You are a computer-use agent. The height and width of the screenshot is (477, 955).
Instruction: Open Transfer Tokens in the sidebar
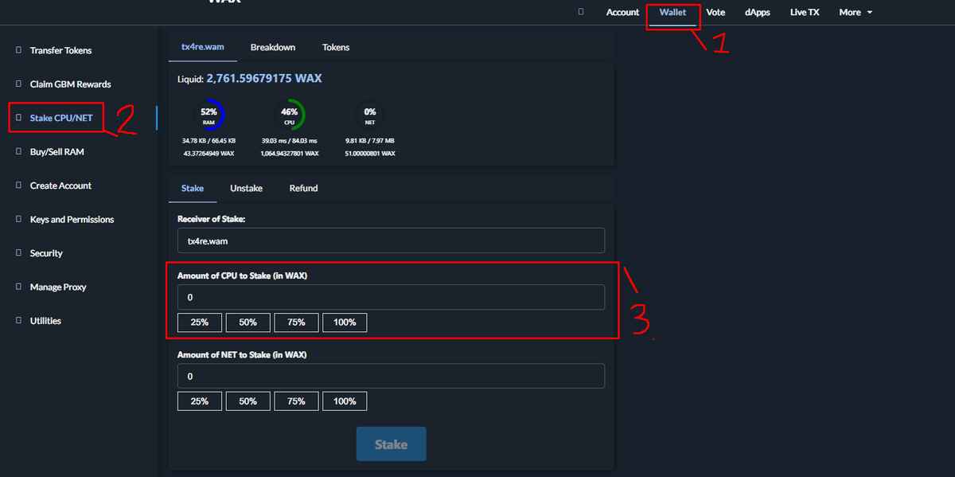coord(60,50)
